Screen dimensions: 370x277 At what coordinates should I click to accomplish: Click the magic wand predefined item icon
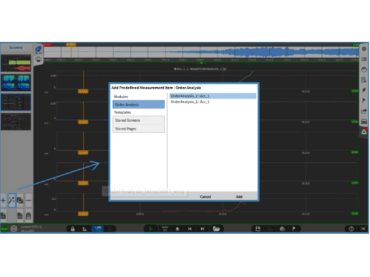click(x=12, y=200)
